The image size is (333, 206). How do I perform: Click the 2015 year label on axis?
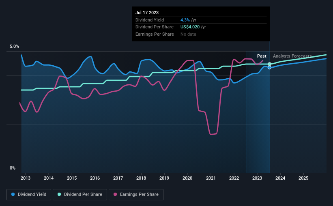[x=72, y=178]
